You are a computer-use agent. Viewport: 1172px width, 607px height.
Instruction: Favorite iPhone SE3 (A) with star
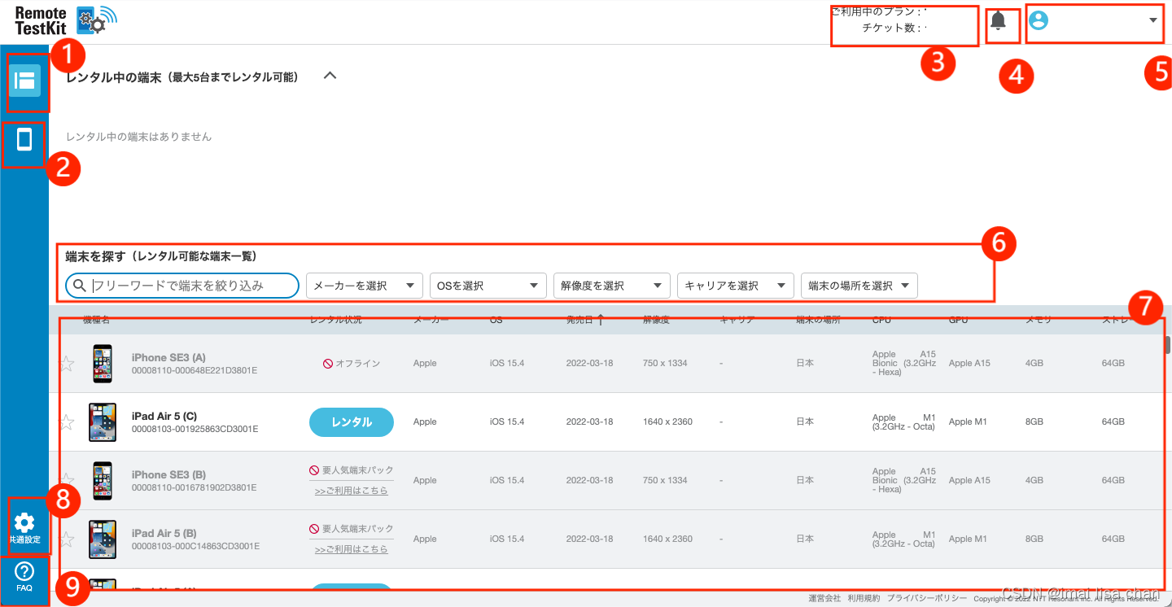tap(67, 364)
